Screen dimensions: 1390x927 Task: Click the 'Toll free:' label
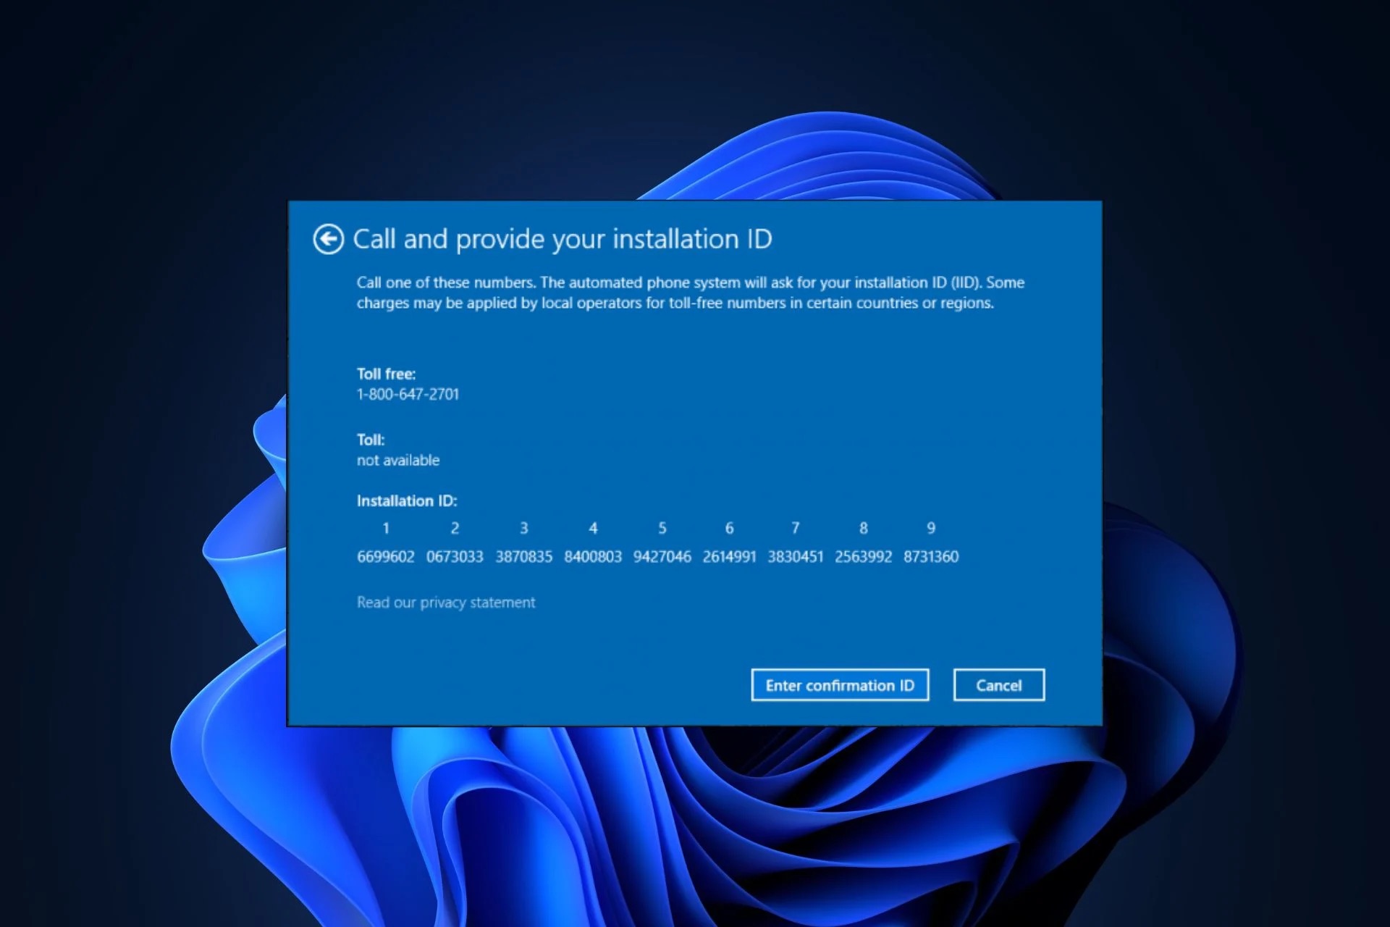pyautogui.click(x=386, y=374)
